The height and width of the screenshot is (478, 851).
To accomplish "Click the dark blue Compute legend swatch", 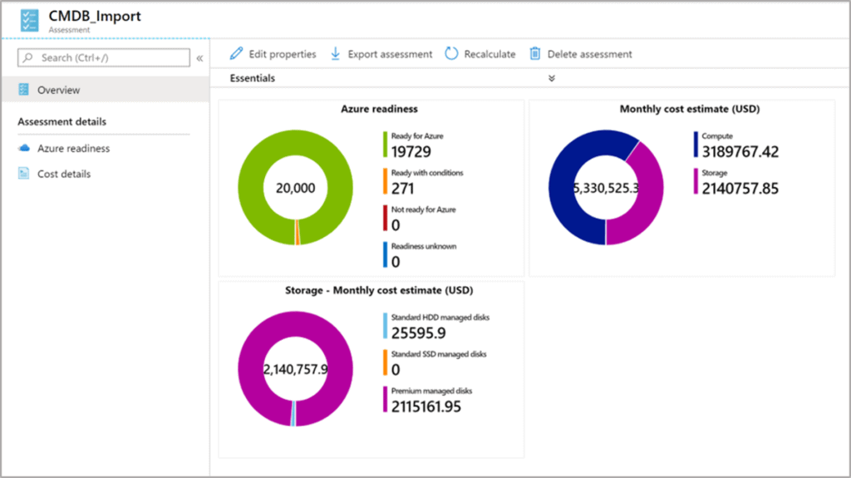I will pos(696,145).
